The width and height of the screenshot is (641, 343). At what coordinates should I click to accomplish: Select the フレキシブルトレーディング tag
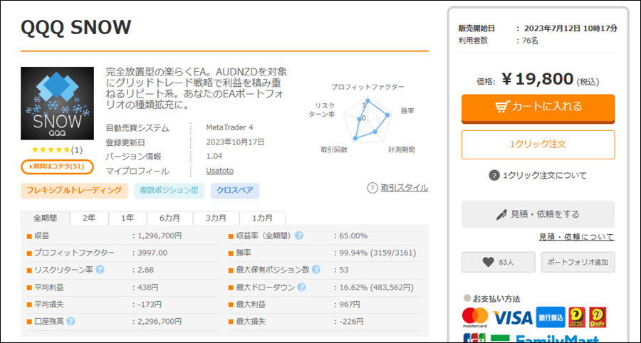(x=74, y=190)
